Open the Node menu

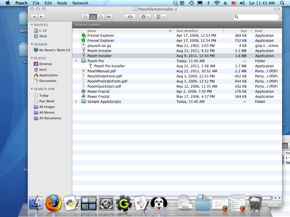point(62,3)
